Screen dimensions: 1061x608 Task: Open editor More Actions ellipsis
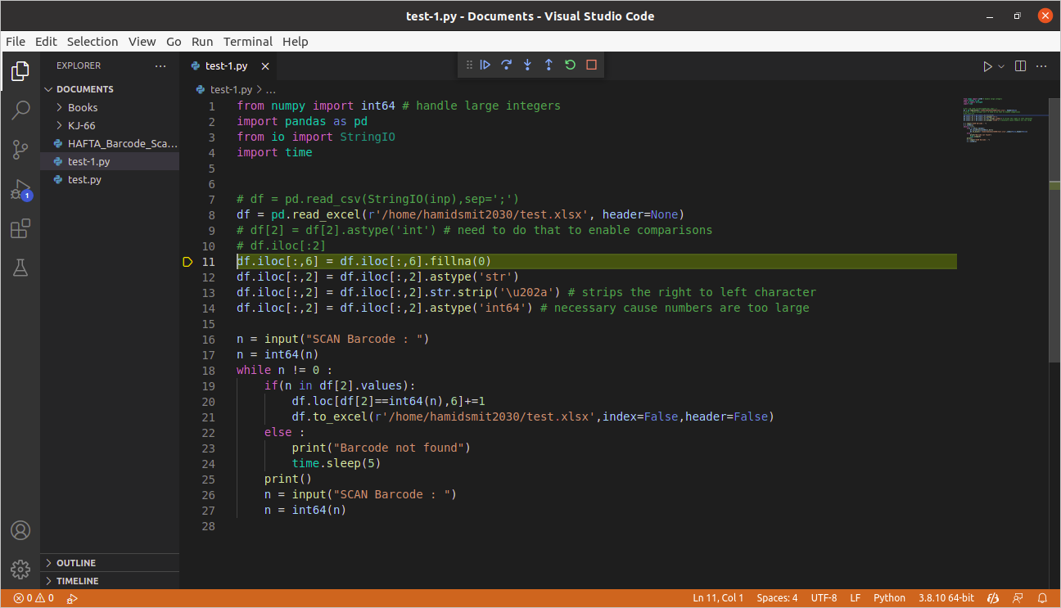pos(1041,66)
